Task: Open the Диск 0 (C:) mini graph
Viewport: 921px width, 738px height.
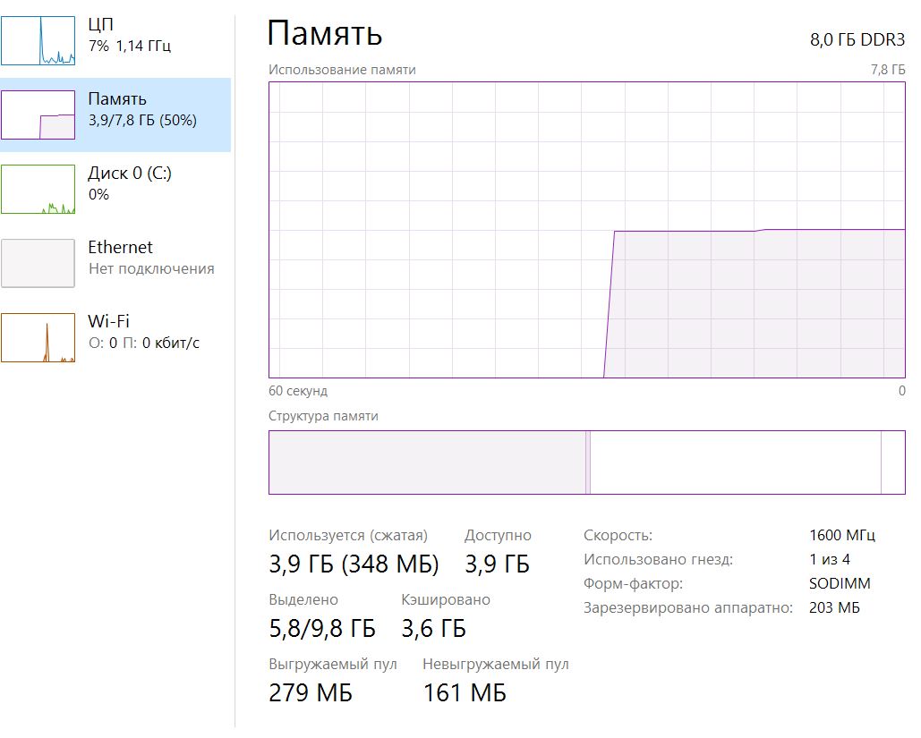Action: click(38, 189)
